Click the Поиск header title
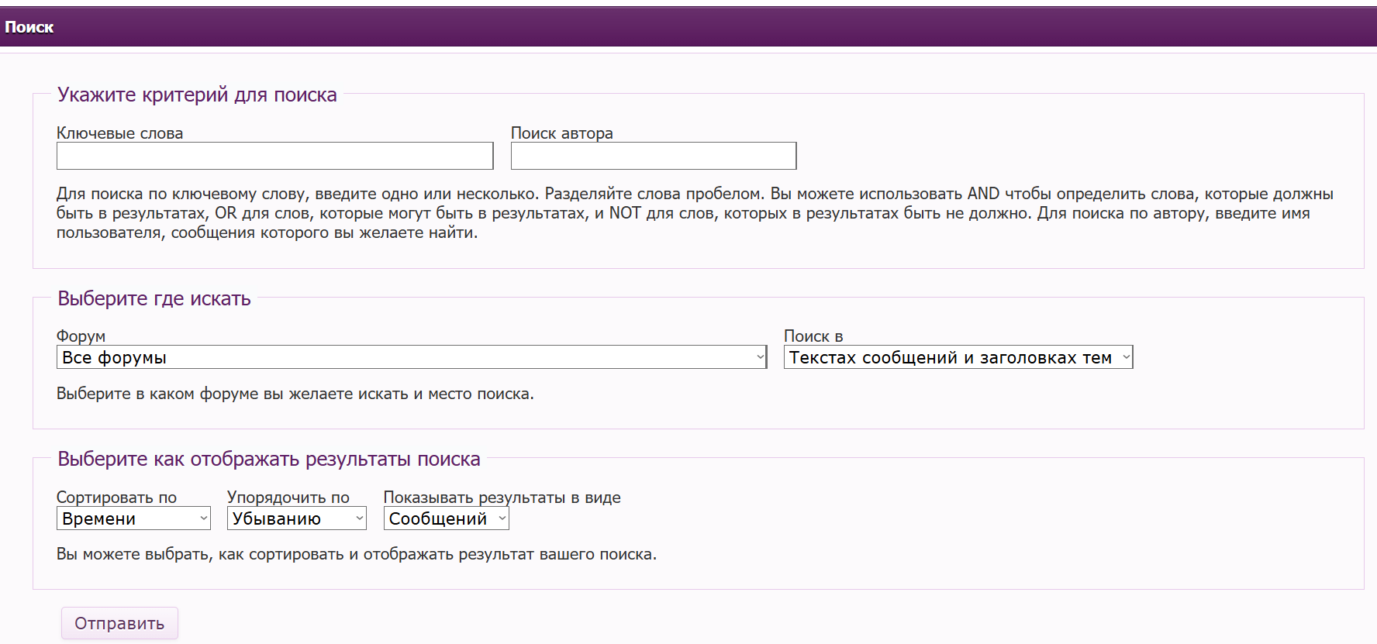The width and height of the screenshot is (1377, 644). click(29, 27)
